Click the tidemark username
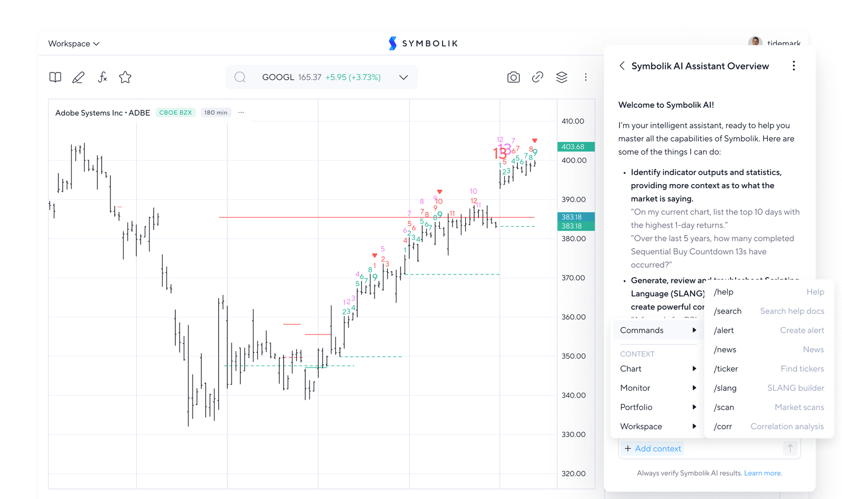The height and width of the screenshot is (499, 842). point(784,43)
